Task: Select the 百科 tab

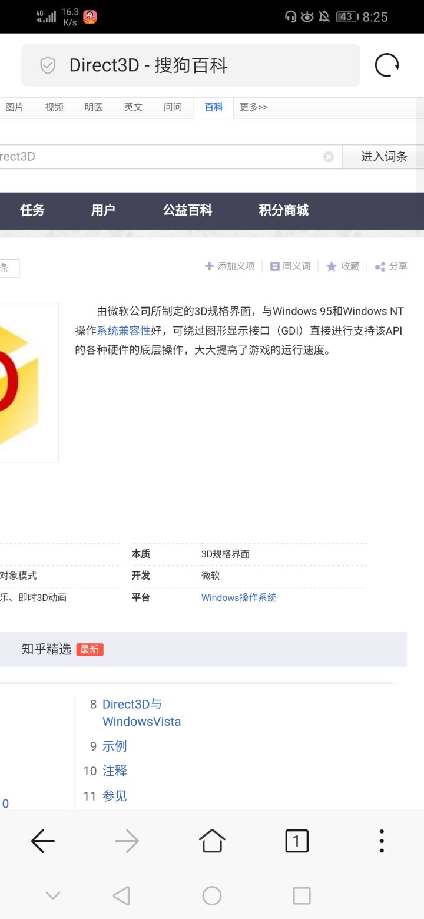Action: 214,107
